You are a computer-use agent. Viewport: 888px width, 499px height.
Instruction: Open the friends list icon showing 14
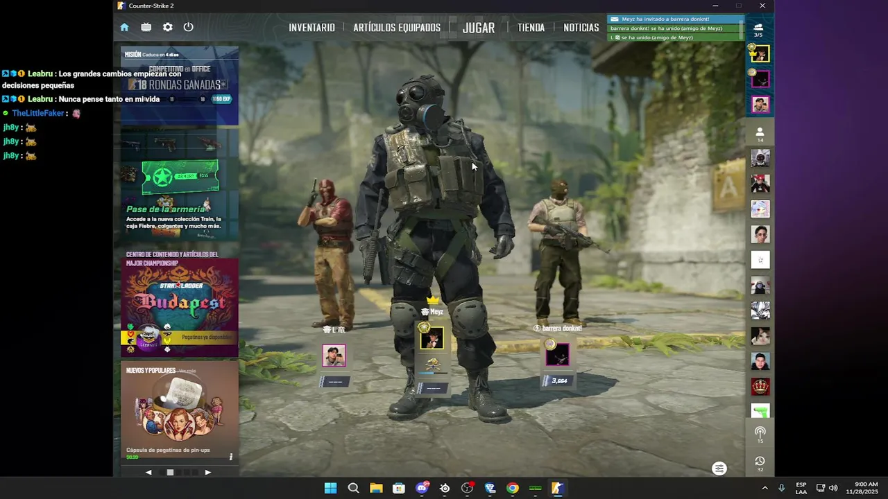(x=760, y=134)
